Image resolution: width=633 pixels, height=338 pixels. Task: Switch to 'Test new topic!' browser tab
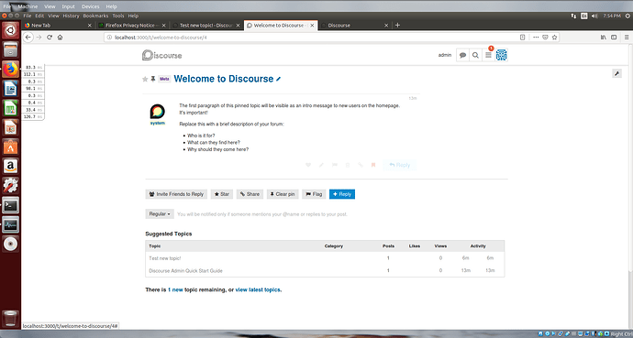click(x=205, y=26)
